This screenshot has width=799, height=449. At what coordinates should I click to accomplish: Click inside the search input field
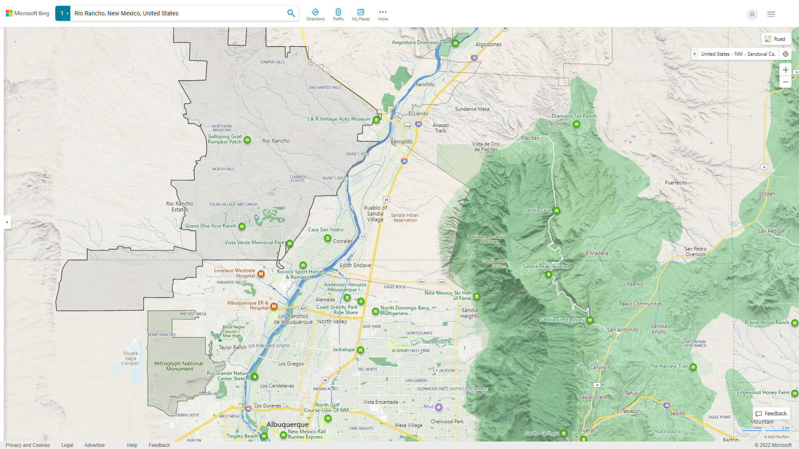click(x=175, y=13)
